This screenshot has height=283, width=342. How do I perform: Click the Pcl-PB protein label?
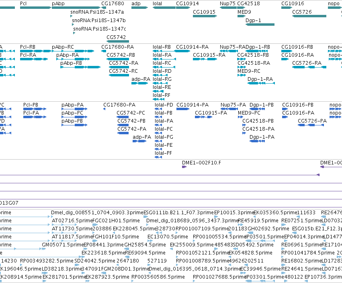tap(31, 105)
